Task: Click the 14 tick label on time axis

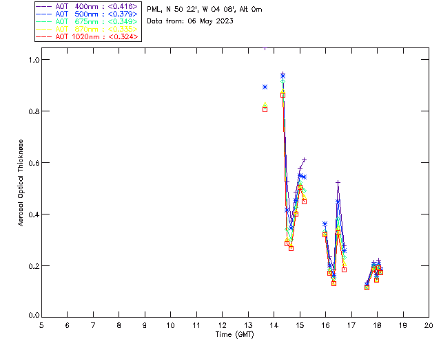Action: 274,326
